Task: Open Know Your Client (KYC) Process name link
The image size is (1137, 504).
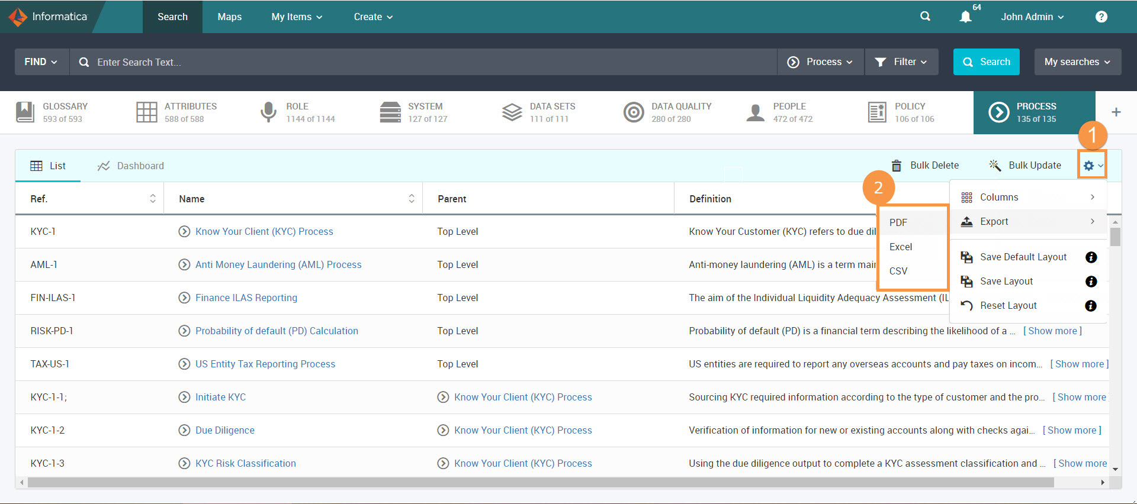Action: tap(264, 231)
